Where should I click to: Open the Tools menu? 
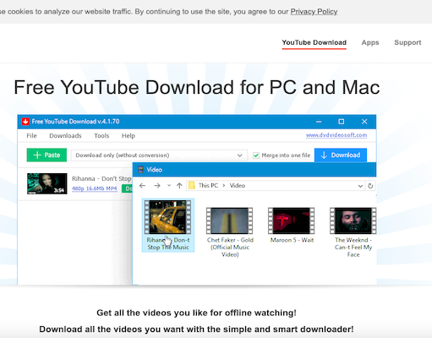point(101,136)
